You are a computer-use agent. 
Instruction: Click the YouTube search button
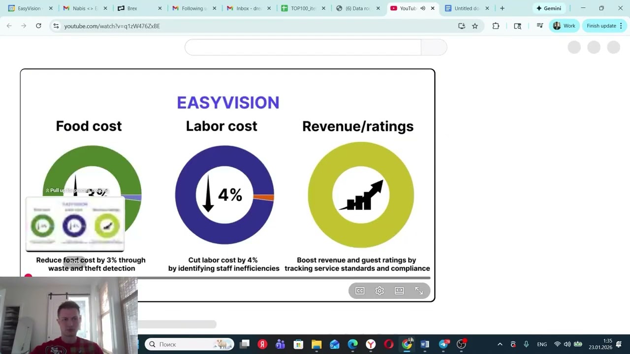point(434,47)
